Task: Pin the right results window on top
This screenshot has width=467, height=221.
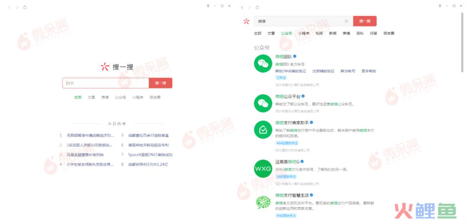Action: pyautogui.click(x=440, y=6)
